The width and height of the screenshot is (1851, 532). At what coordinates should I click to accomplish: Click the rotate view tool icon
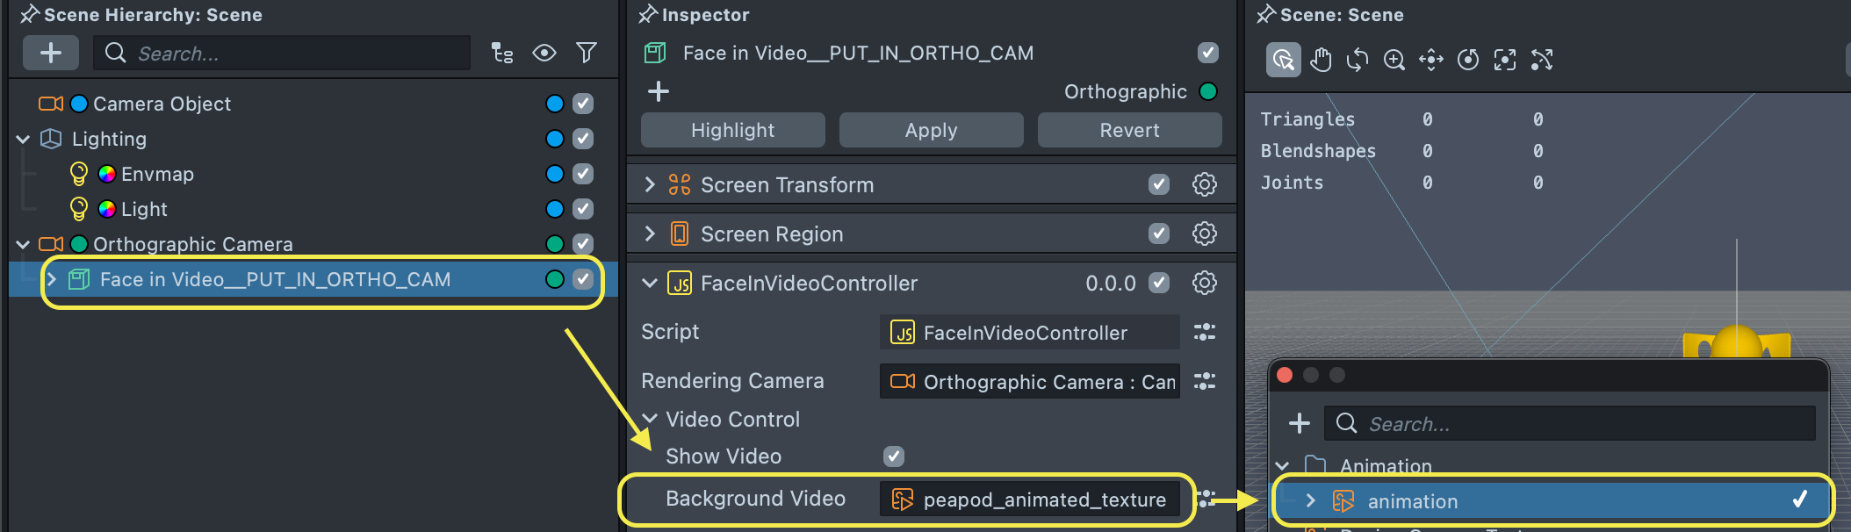click(1358, 60)
